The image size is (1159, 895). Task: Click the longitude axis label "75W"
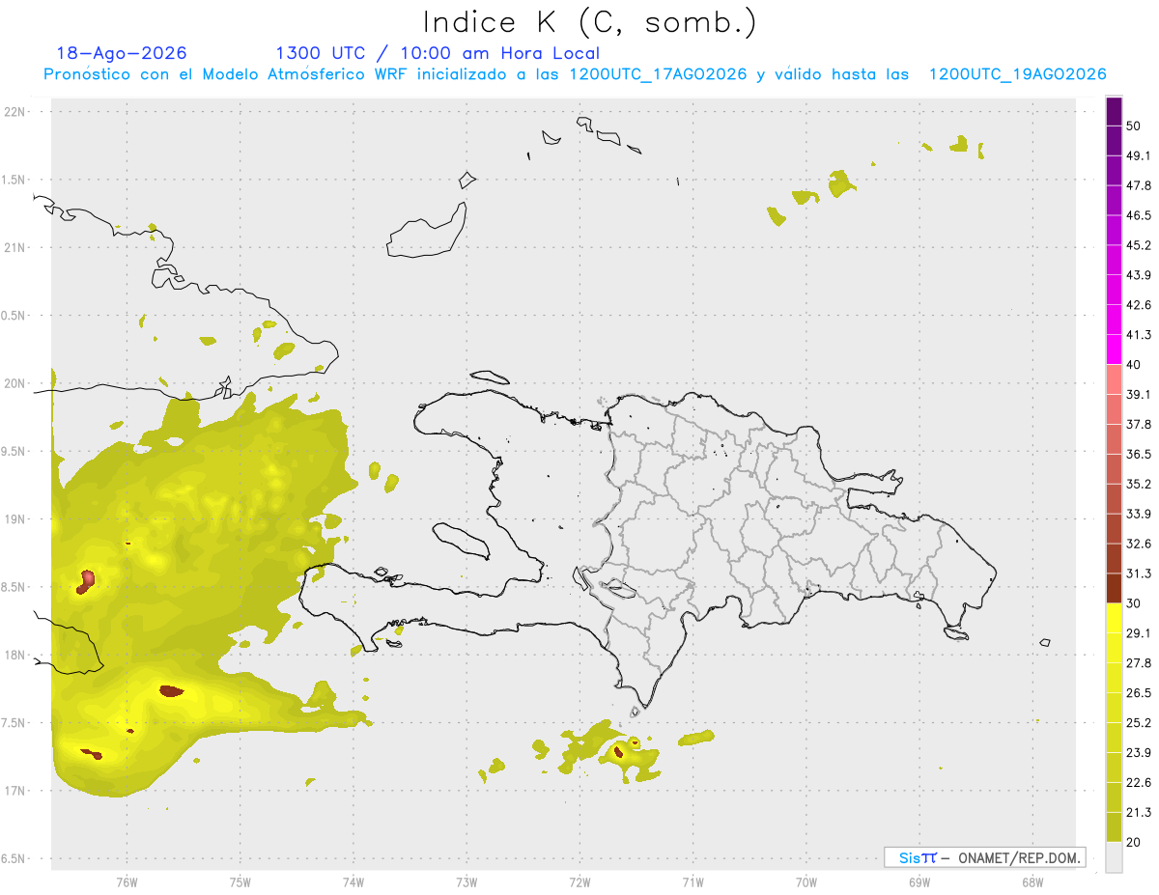coord(240,882)
